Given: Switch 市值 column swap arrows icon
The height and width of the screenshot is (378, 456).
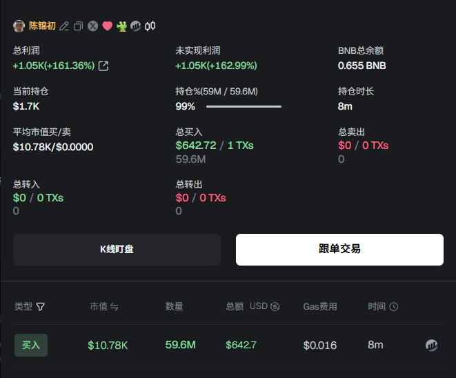Looking at the screenshot, I should (x=115, y=306).
